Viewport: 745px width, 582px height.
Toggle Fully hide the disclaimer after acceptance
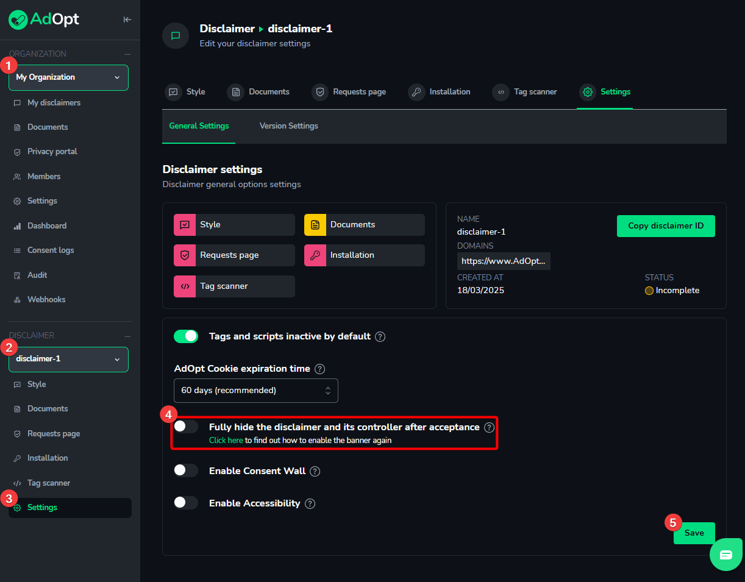tap(186, 427)
